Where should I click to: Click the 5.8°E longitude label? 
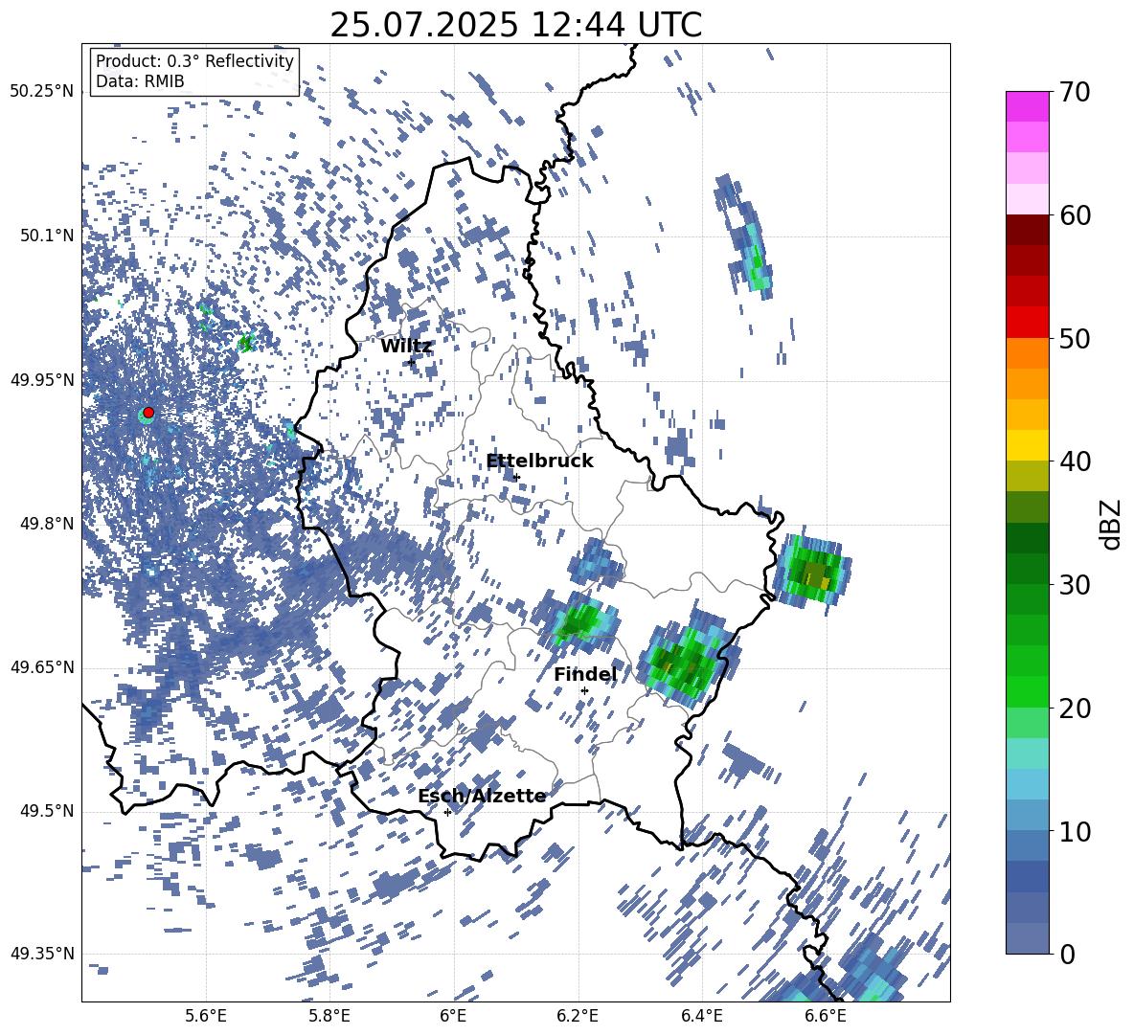coord(329,1017)
